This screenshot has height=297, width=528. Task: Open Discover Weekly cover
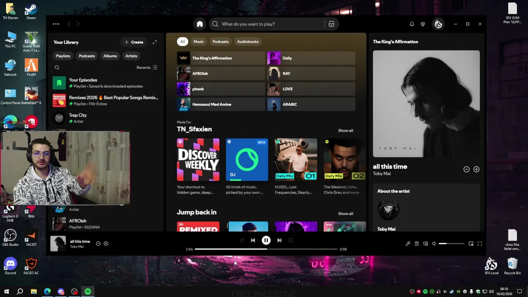coord(198,160)
